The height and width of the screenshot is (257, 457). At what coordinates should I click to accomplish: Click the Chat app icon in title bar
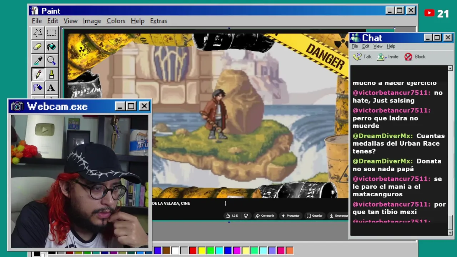[x=355, y=37]
